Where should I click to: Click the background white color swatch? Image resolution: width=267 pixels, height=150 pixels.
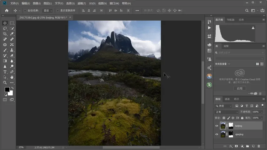coord(11,93)
